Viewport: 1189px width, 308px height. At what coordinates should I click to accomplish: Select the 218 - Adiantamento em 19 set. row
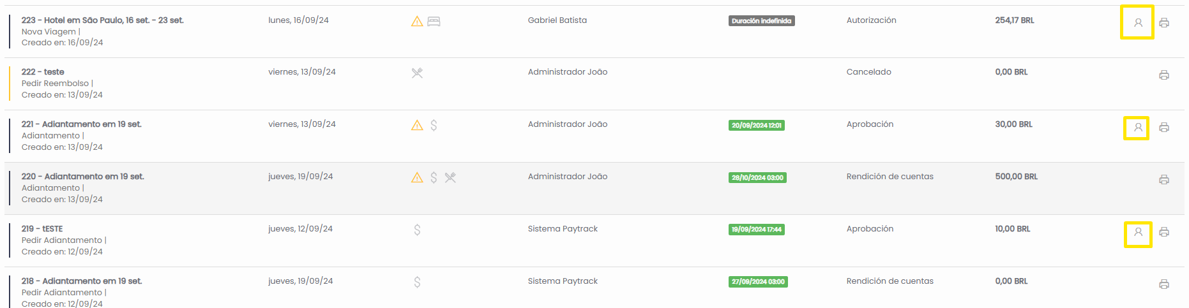pos(594,290)
